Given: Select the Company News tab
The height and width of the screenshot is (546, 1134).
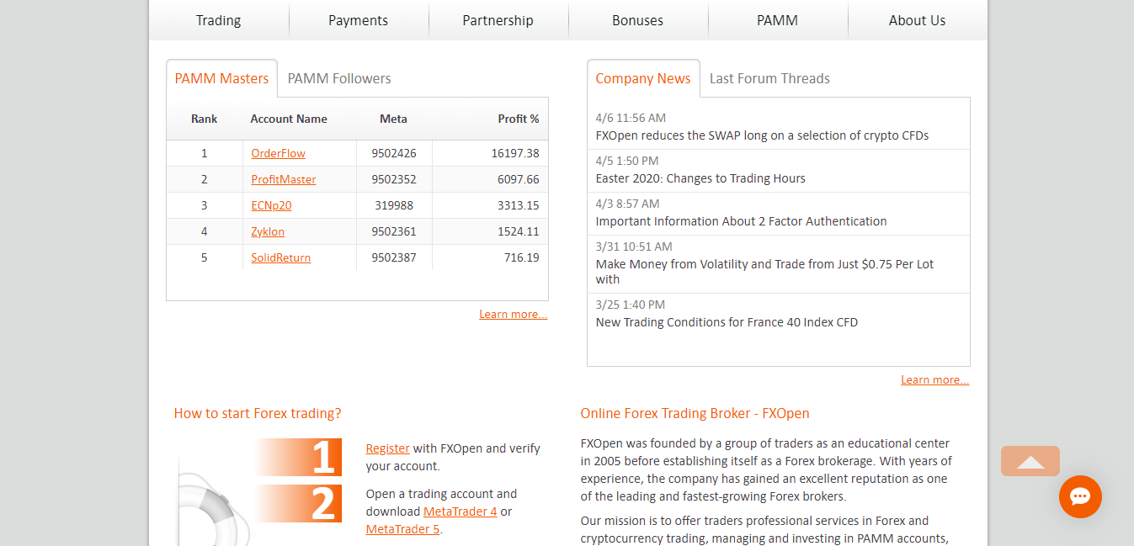Looking at the screenshot, I should [643, 78].
